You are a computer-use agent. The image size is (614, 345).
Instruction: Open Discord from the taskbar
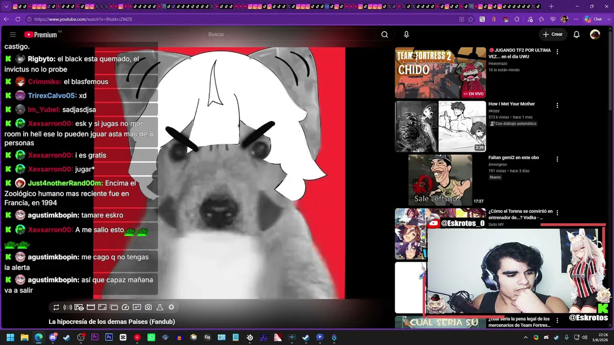(x=53, y=337)
